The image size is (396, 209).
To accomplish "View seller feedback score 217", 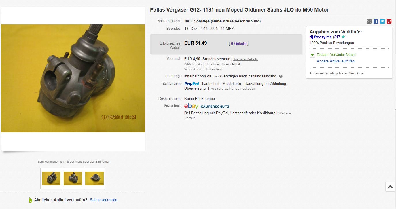I will [337, 37].
